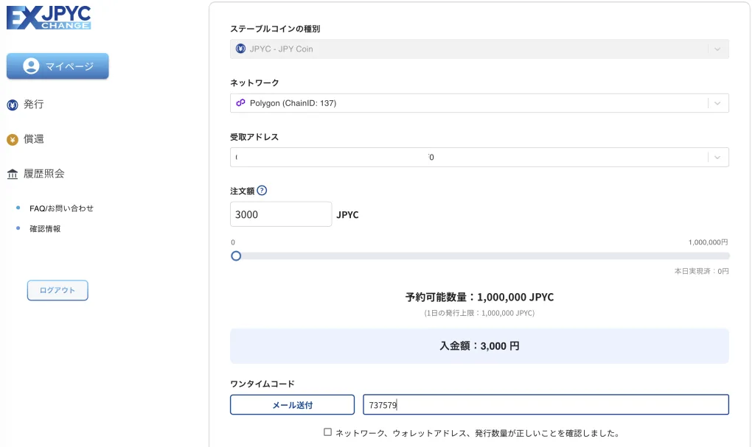
Task: Go to 償還 in the sidebar
Action: coord(34,139)
